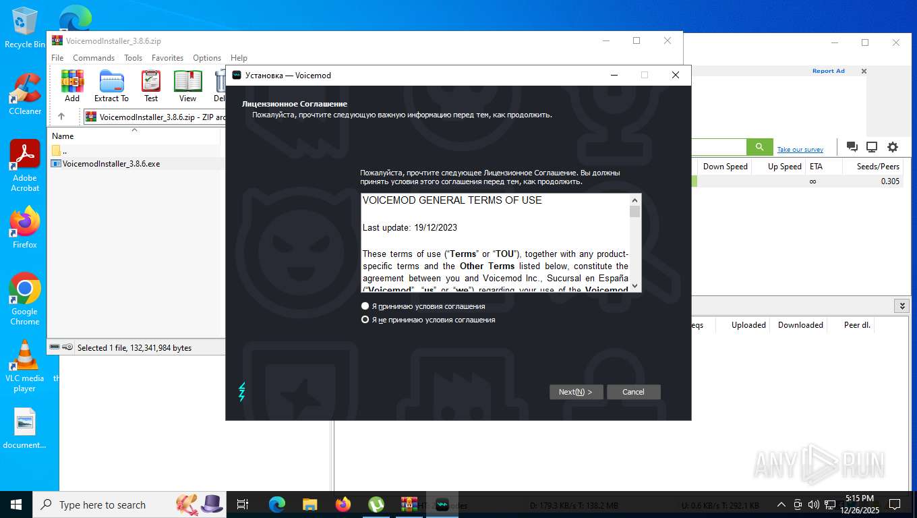The height and width of the screenshot is (518, 917).
Task: Click the Name column header in WinRAR
Action: (x=135, y=136)
